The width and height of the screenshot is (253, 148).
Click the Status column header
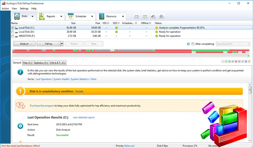[x=158, y=23]
